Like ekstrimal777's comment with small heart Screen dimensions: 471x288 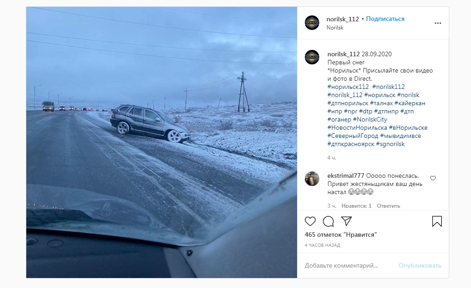(433, 178)
